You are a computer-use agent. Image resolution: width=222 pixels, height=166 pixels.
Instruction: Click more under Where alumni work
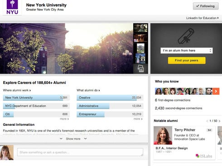[64, 119]
